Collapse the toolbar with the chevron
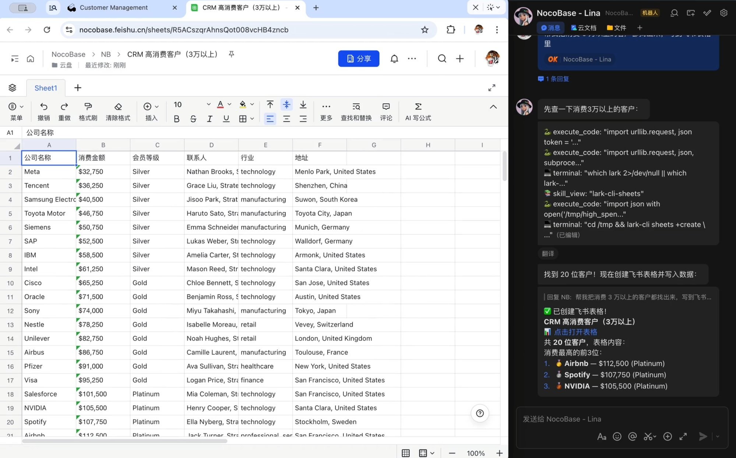The height and width of the screenshot is (458, 736). 493,107
